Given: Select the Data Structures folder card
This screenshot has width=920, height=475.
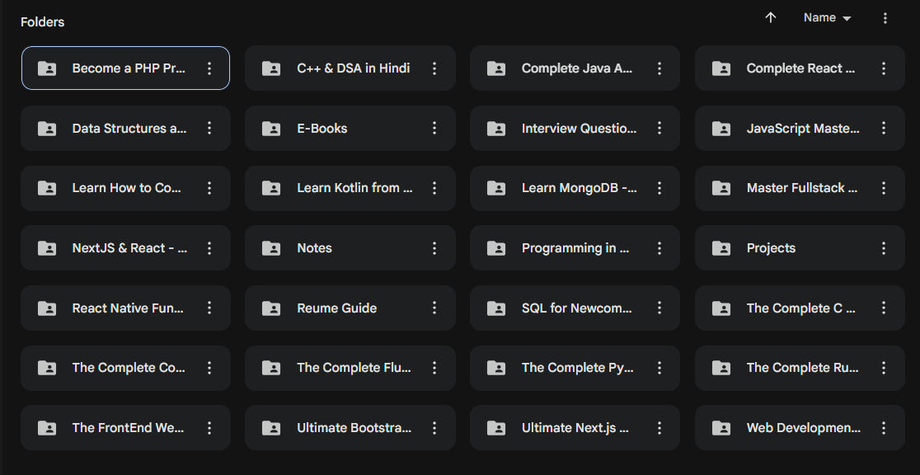Looking at the screenshot, I should point(124,128).
